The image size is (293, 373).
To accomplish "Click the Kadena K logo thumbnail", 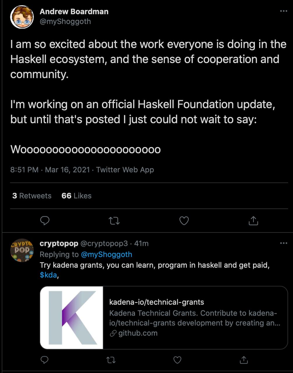I will 72,318.
